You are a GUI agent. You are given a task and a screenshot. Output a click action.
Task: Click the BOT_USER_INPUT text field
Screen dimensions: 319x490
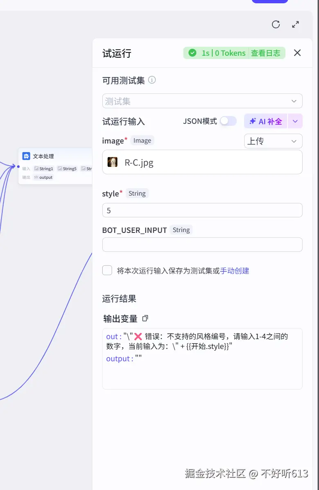pos(202,244)
